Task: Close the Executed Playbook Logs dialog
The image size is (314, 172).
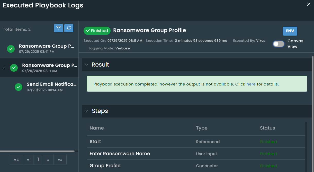Action: 309,4
